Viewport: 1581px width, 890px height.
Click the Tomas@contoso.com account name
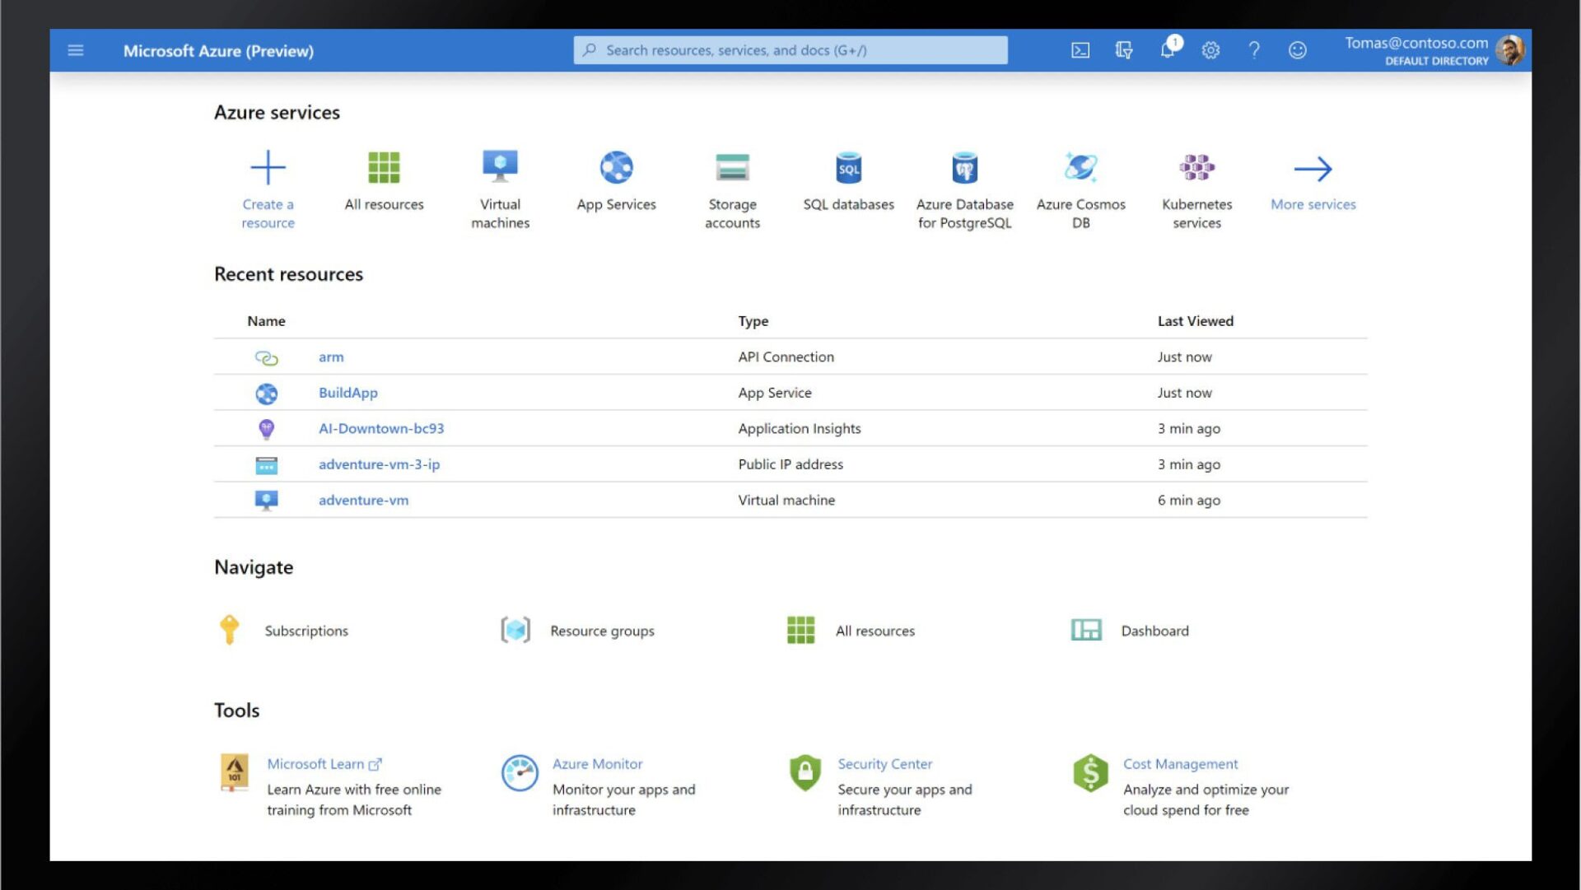pyautogui.click(x=1416, y=43)
